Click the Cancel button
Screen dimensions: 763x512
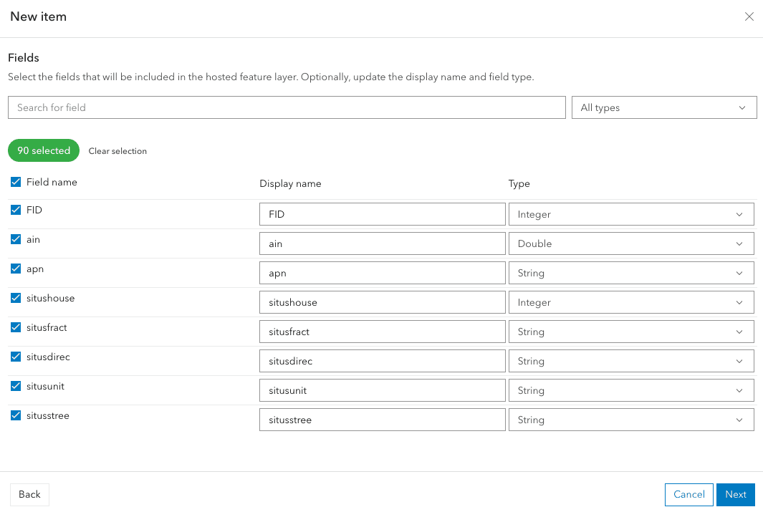(x=688, y=494)
